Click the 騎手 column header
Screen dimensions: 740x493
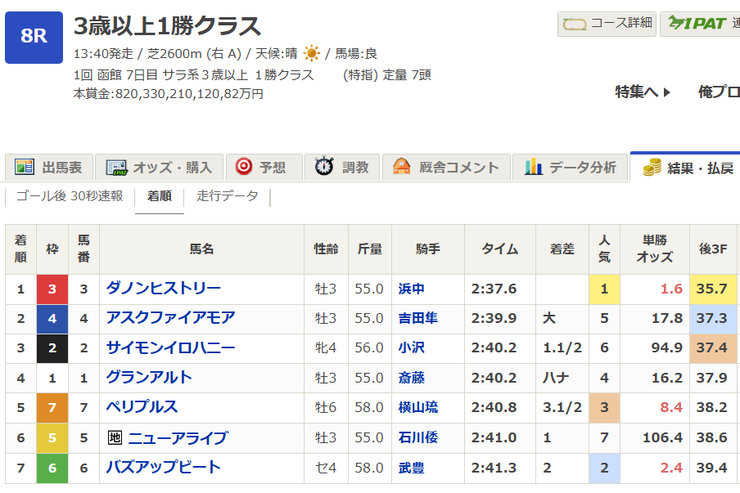point(428,249)
